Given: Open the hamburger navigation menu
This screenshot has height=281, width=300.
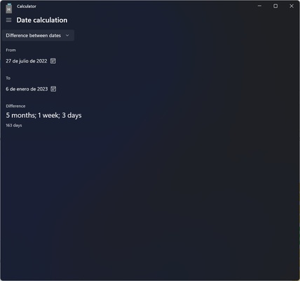Looking at the screenshot, I should tap(8, 20).
